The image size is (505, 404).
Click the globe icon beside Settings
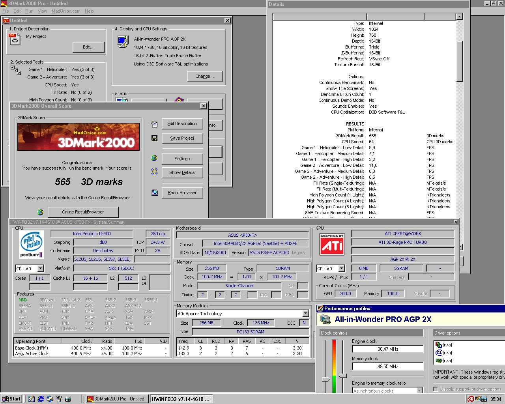(x=154, y=158)
